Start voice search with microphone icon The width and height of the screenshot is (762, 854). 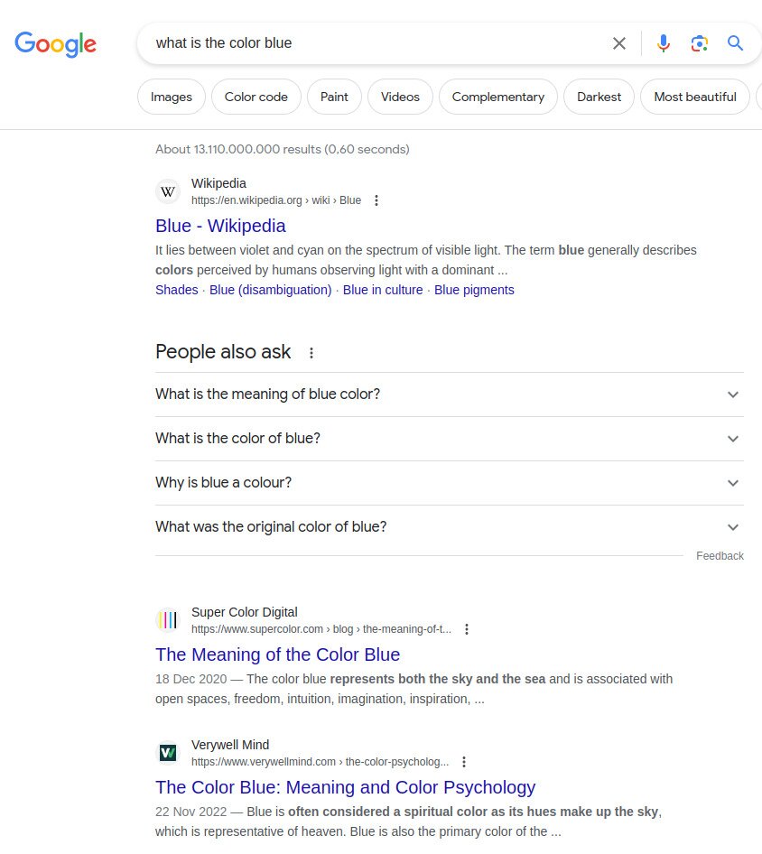(663, 43)
